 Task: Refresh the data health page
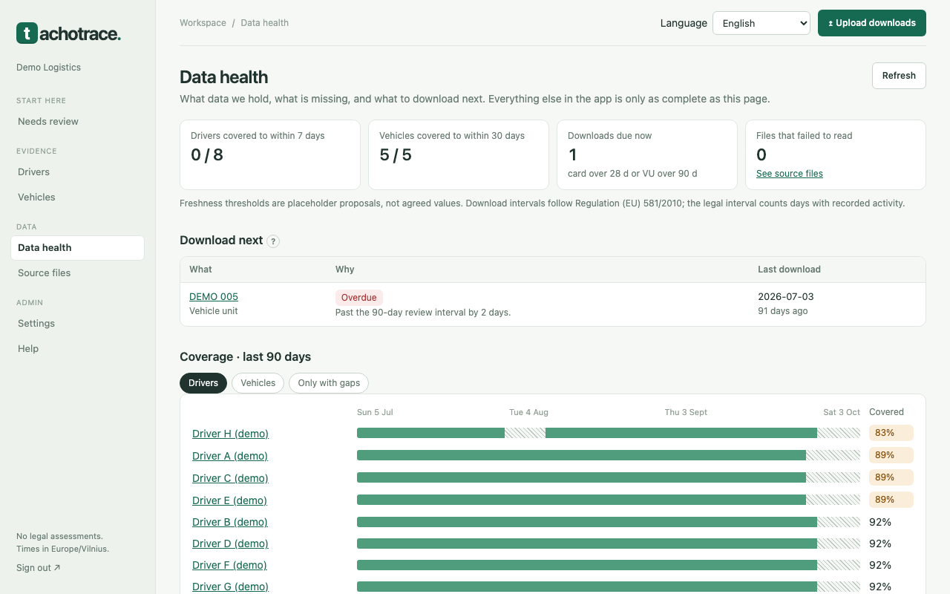pos(899,76)
